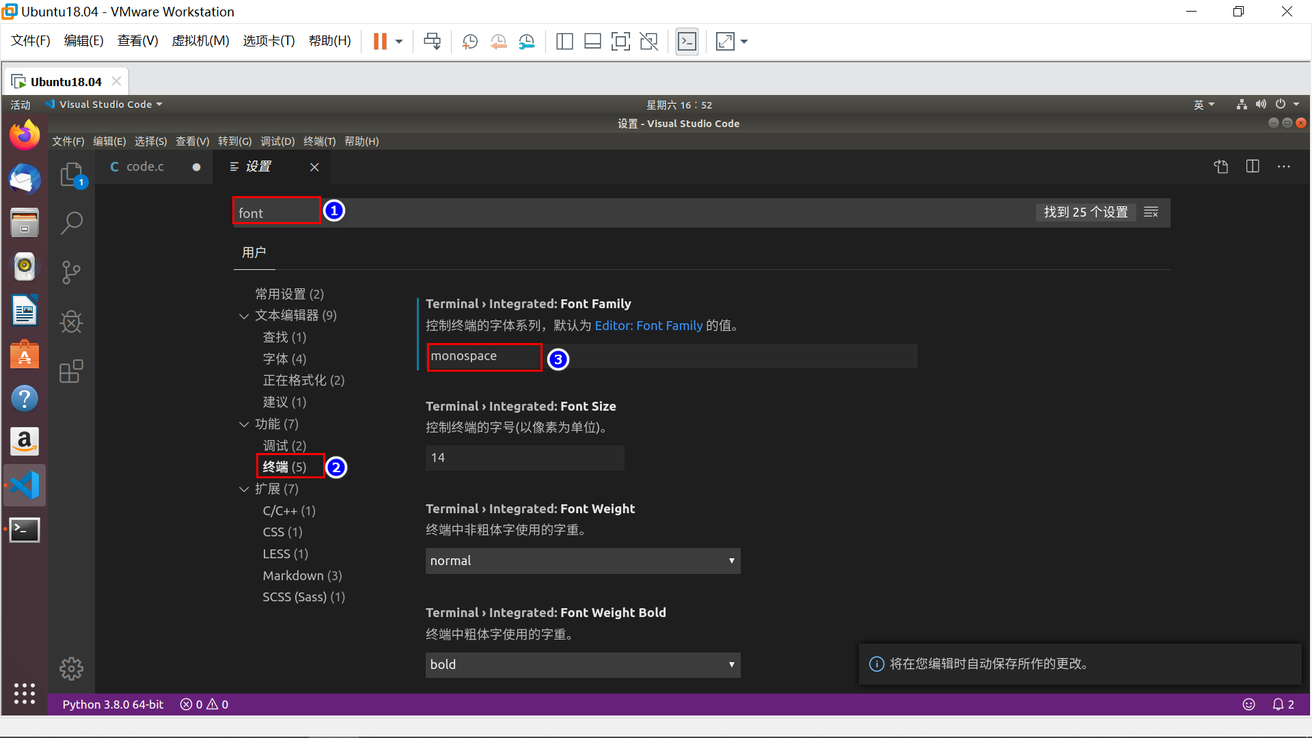Open the Debug view icon

71,322
